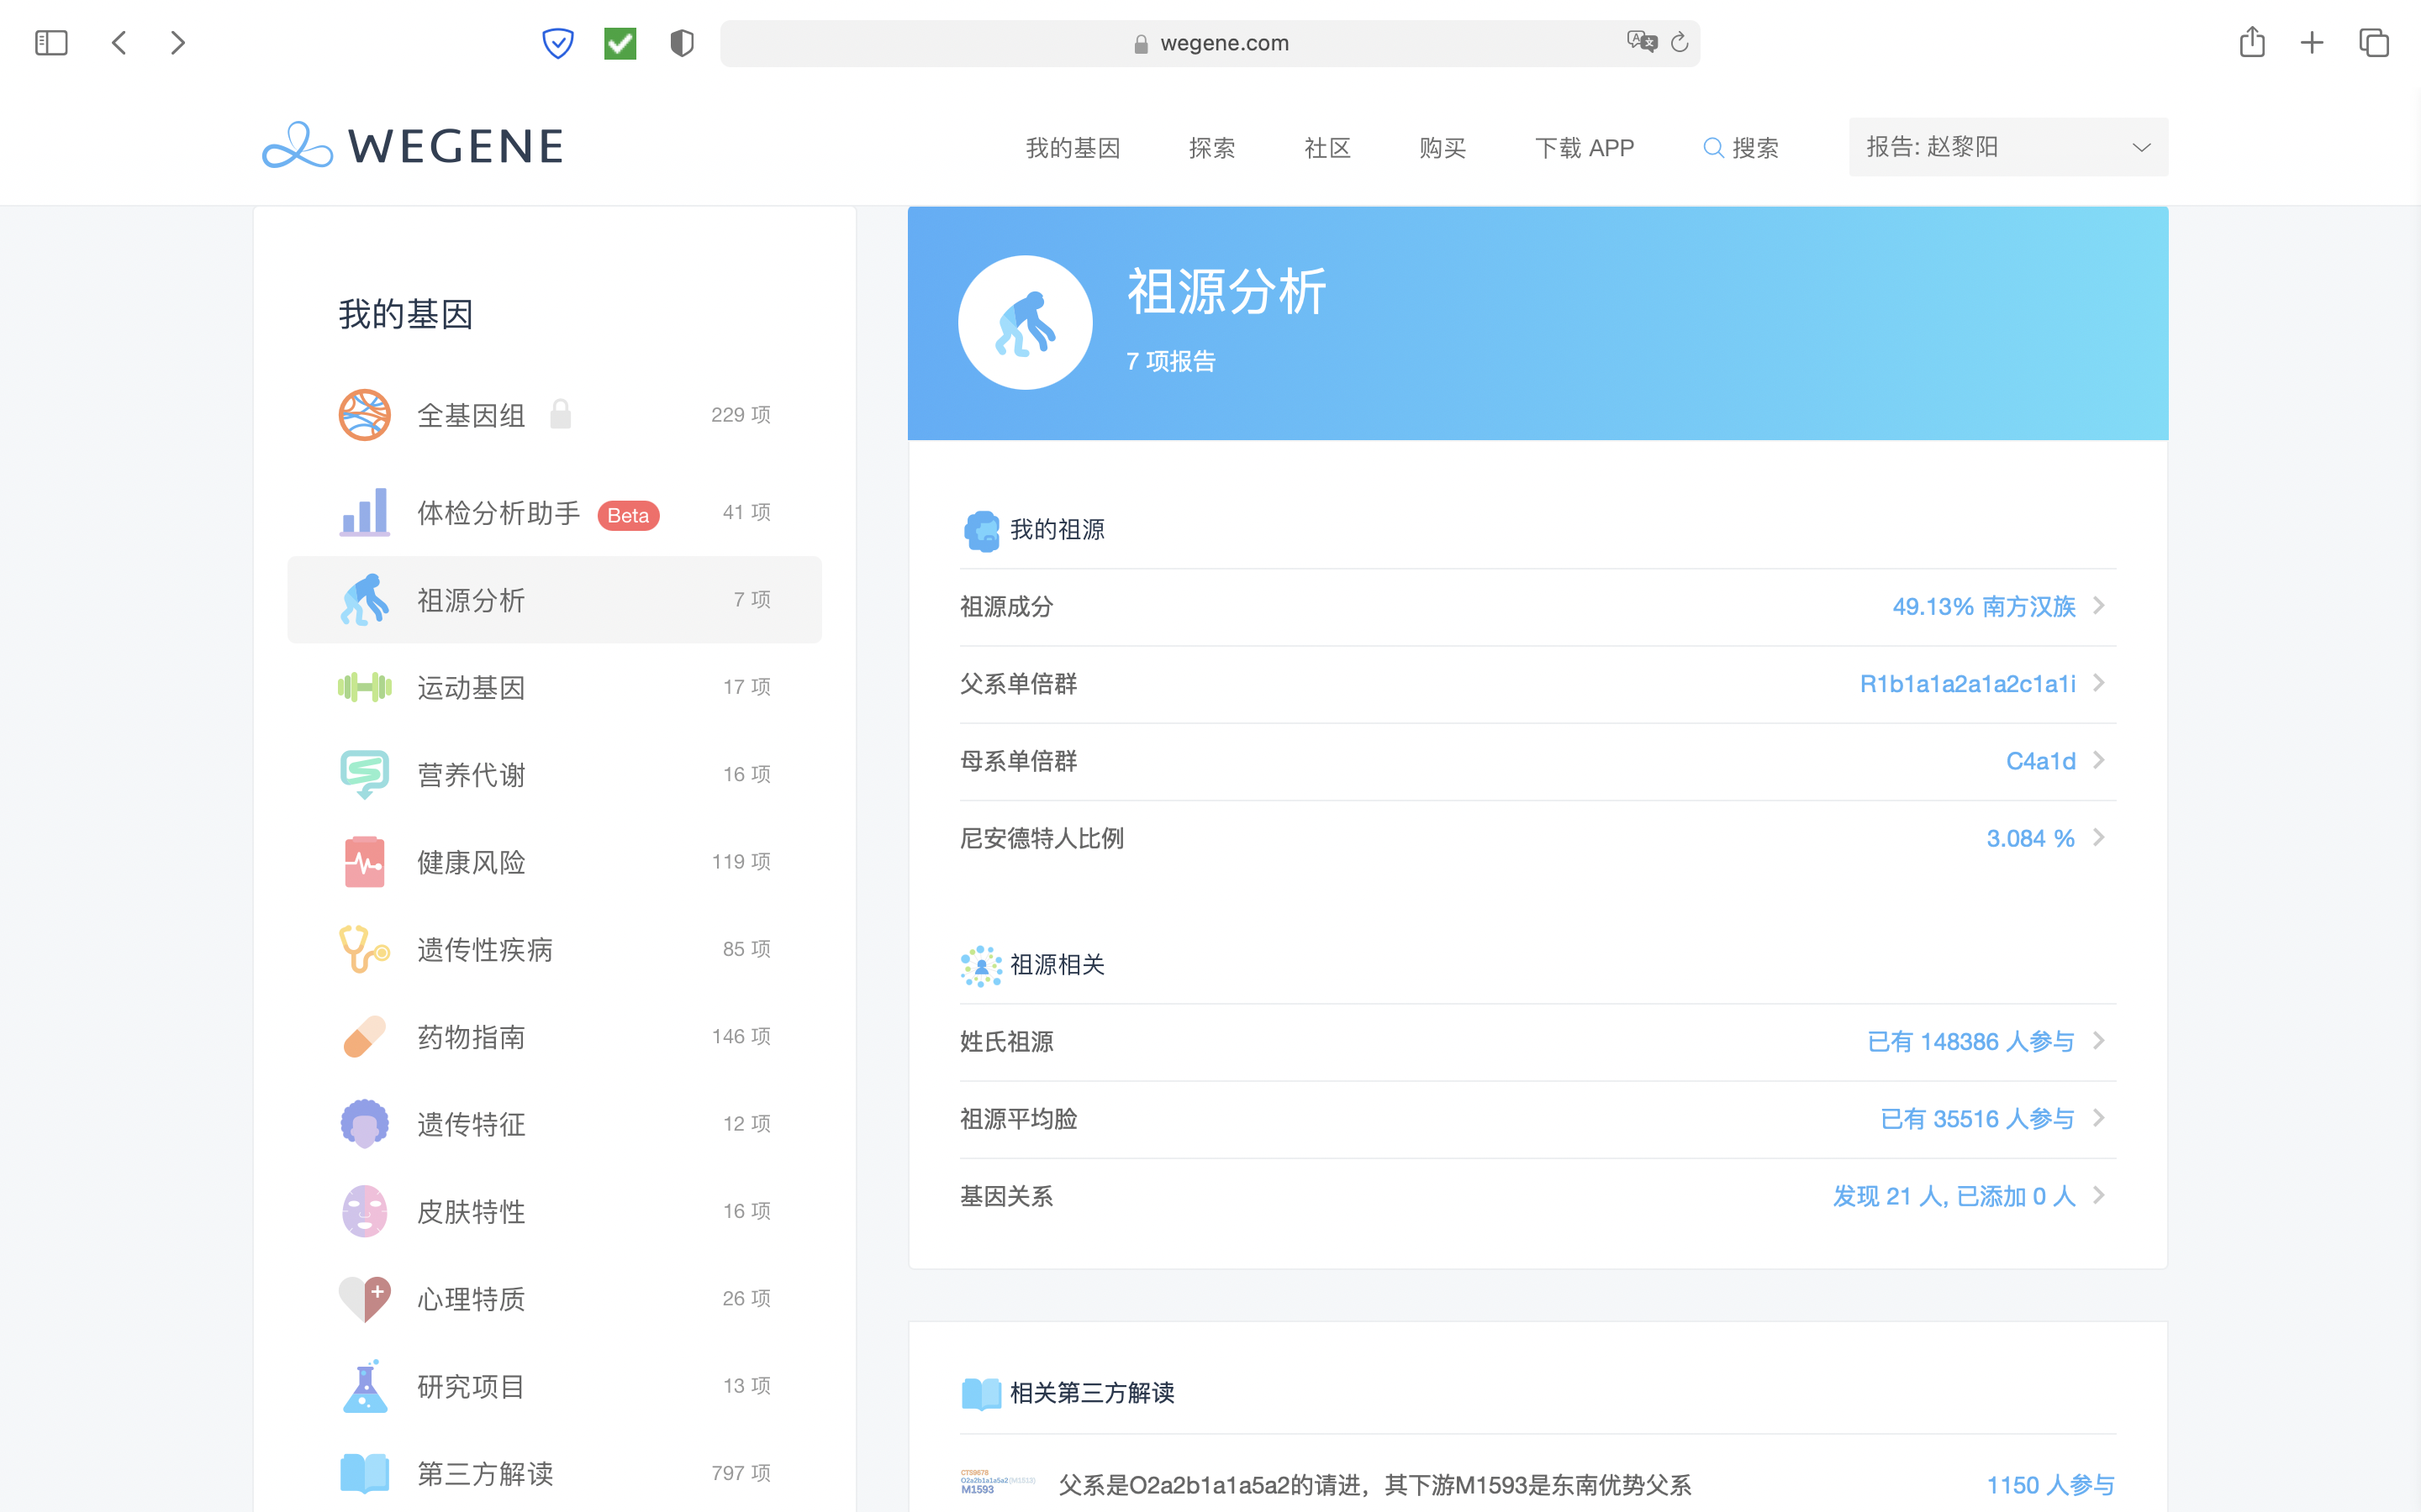Click the 健康风险 heartbeat icon

coord(364,862)
